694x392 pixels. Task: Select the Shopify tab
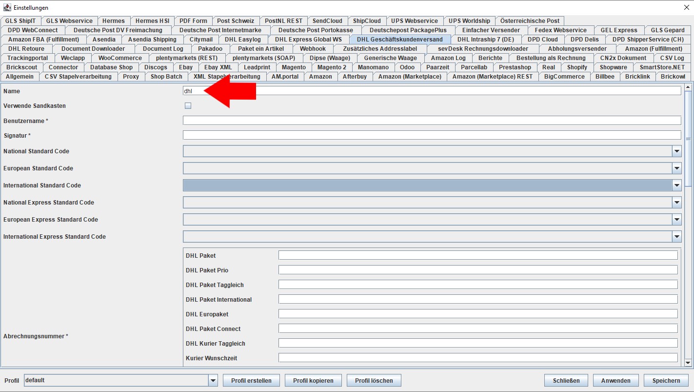tap(577, 67)
